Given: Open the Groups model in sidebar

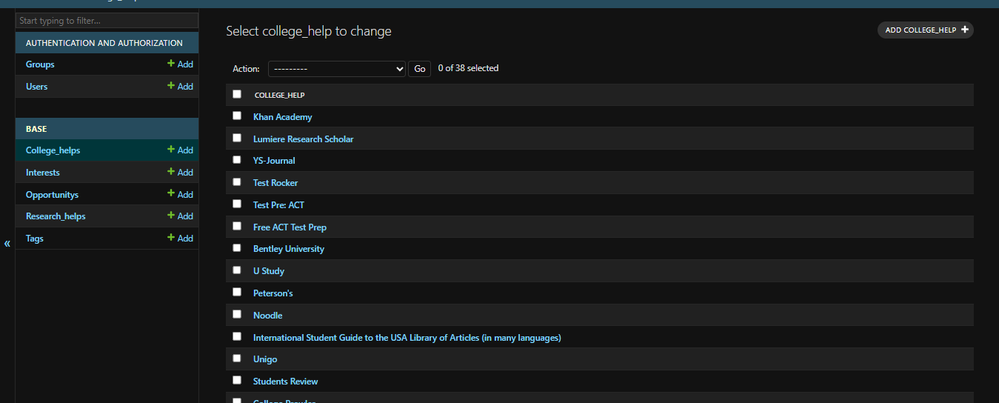Looking at the screenshot, I should click(40, 64).
